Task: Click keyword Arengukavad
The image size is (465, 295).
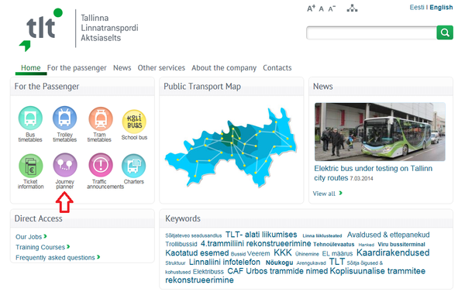Action: pos(311,263)
